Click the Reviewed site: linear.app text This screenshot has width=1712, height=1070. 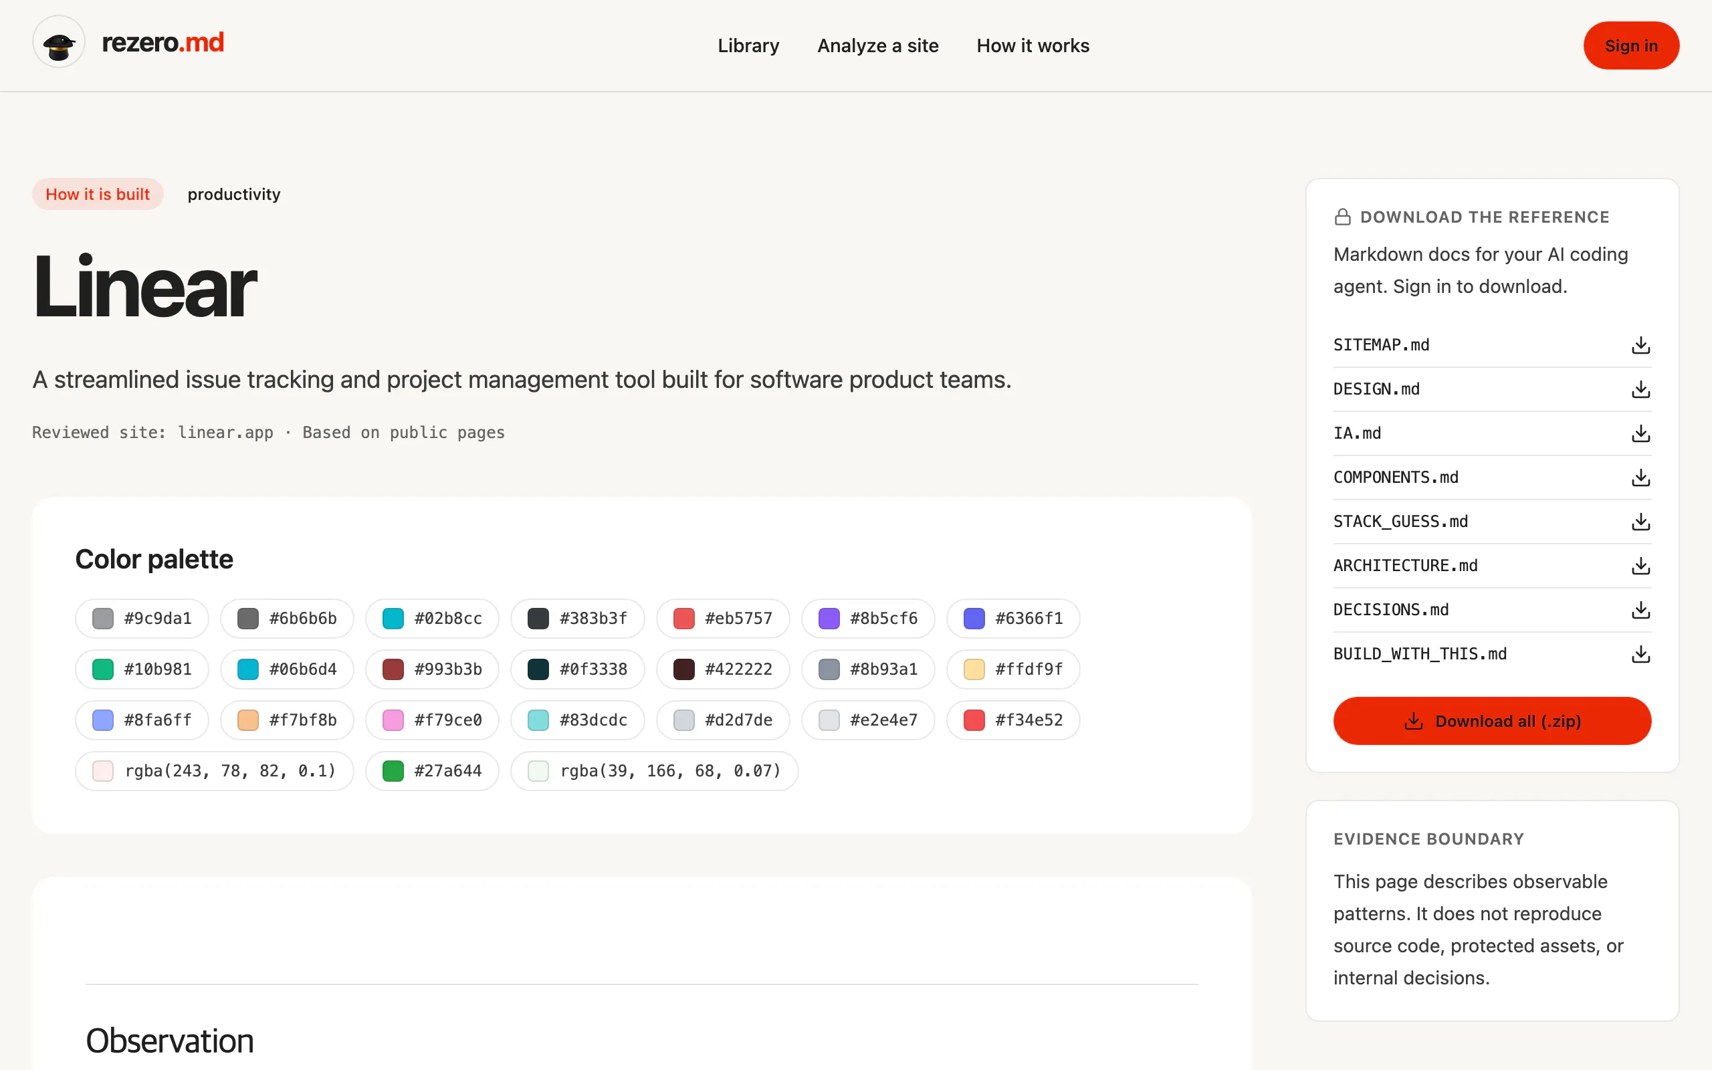click(152, 433)
